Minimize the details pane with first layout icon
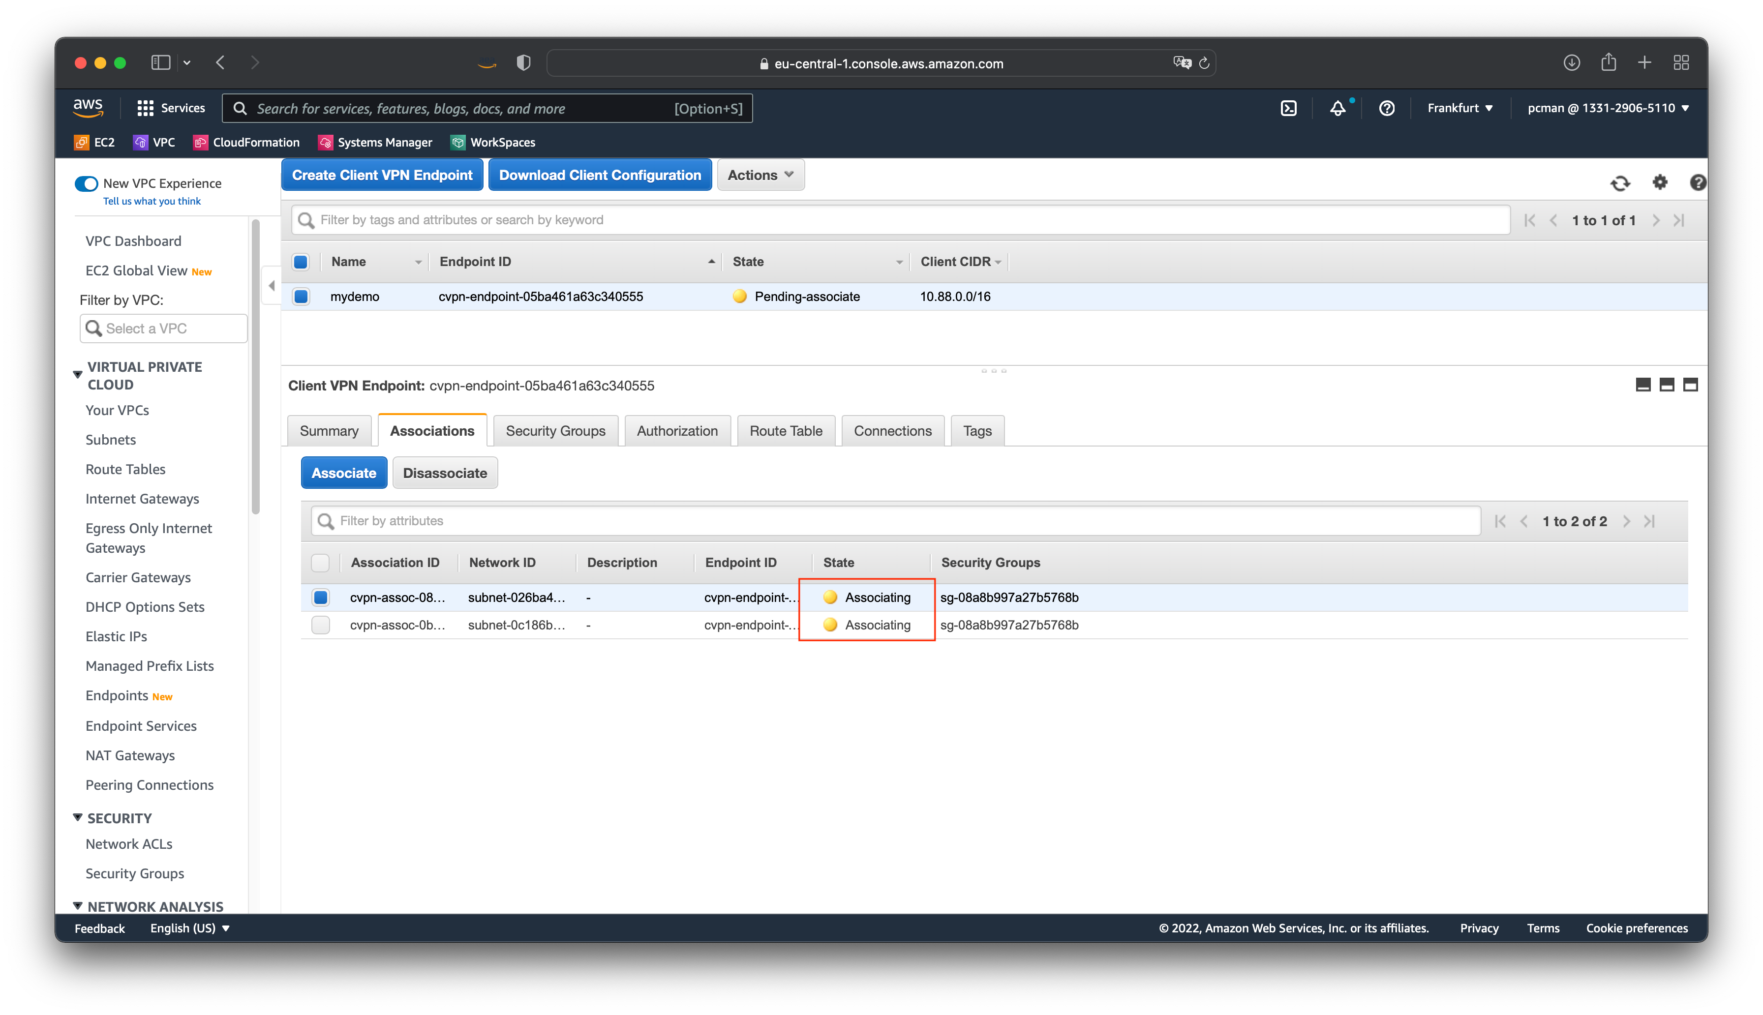Screen dimensions: 1763x1015 [1642, 385]
